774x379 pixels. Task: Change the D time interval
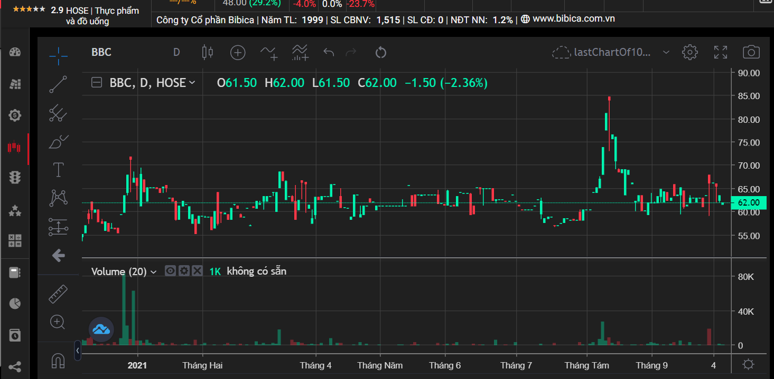(x=176, y=52)
